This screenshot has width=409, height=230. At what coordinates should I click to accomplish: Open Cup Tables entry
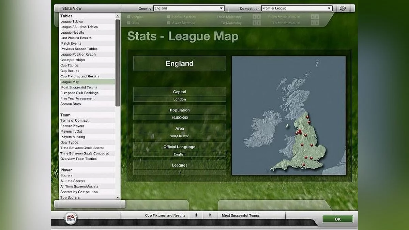[87, 65]
